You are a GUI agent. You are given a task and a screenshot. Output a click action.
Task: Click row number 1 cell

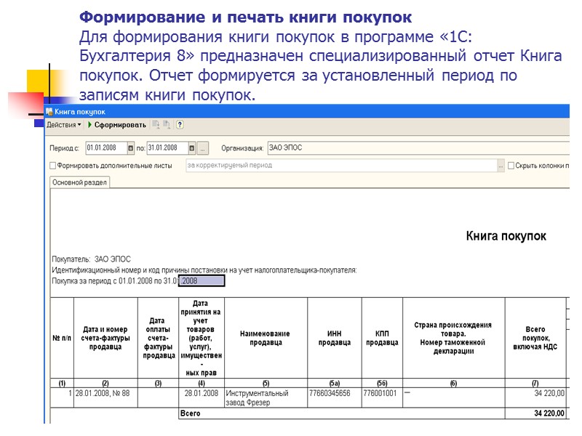click(62, 397)
